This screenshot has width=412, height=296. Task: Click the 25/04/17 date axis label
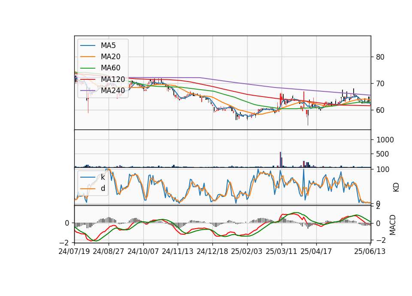click(x=316, y=251)
